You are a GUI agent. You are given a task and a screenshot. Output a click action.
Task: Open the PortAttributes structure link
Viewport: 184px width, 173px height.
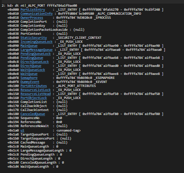coord(34,86)
